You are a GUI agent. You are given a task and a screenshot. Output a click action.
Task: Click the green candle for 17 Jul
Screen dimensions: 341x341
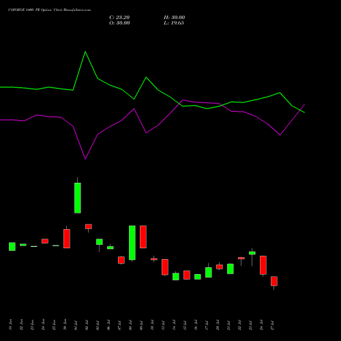[209, 272]
